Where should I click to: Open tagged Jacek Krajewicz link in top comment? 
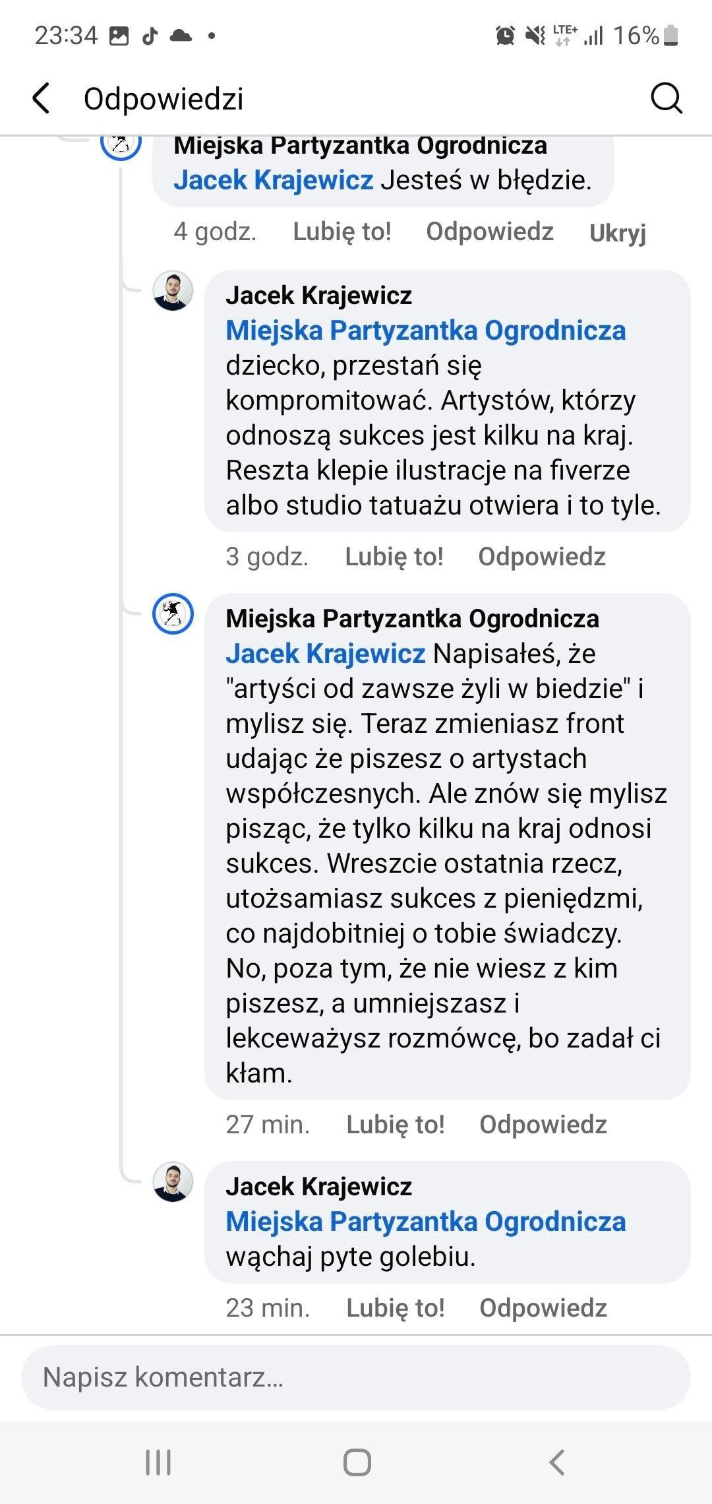(273, 180)
